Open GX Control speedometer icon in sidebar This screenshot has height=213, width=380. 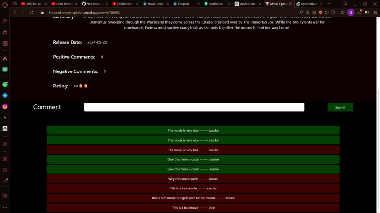5,21
